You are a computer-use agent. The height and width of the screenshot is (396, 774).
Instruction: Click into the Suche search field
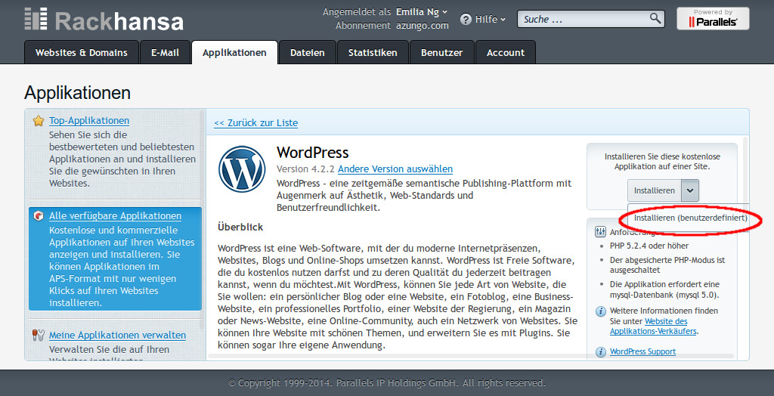(584, 19)
